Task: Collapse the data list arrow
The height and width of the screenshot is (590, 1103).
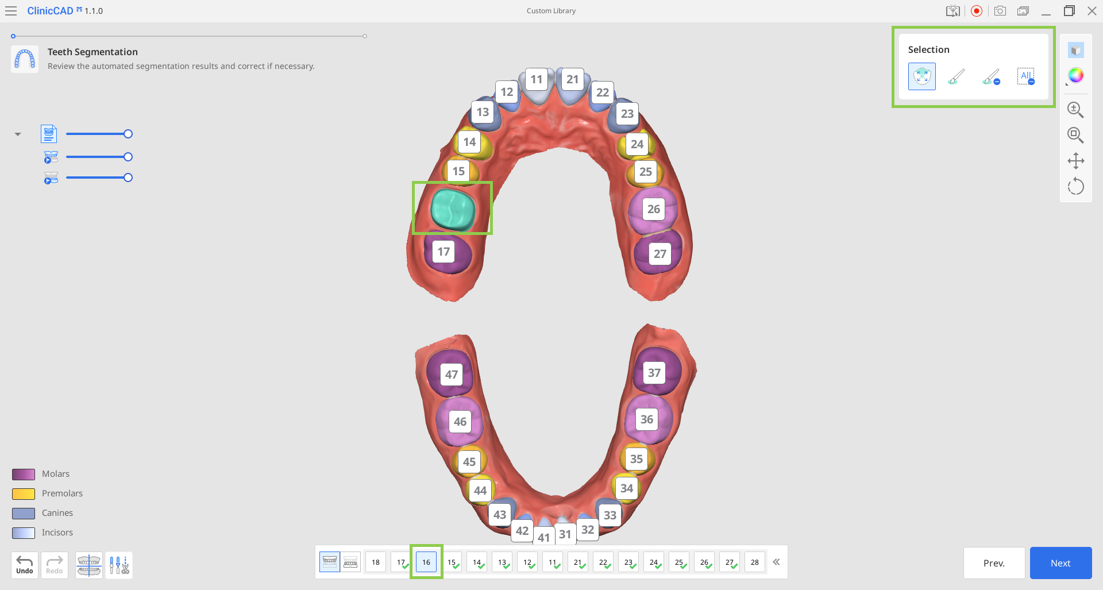Action: 18,134
